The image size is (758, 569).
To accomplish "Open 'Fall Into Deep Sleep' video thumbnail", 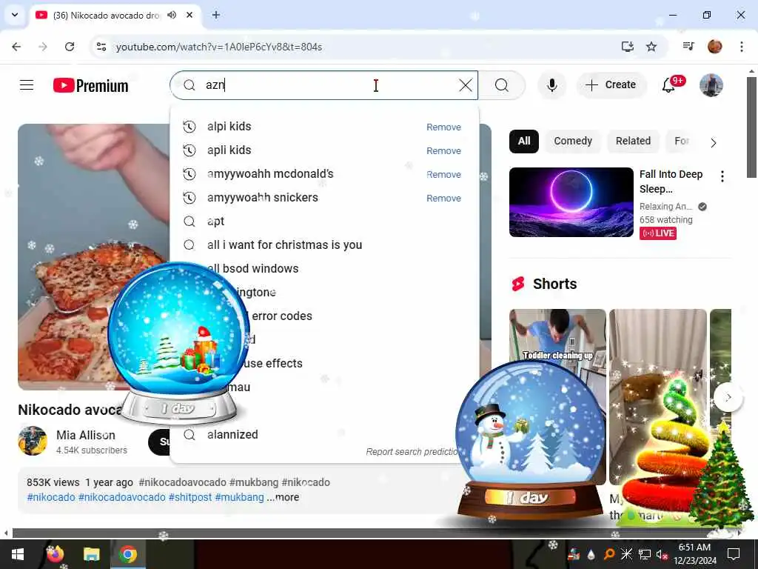I will (x=571, y=202).
